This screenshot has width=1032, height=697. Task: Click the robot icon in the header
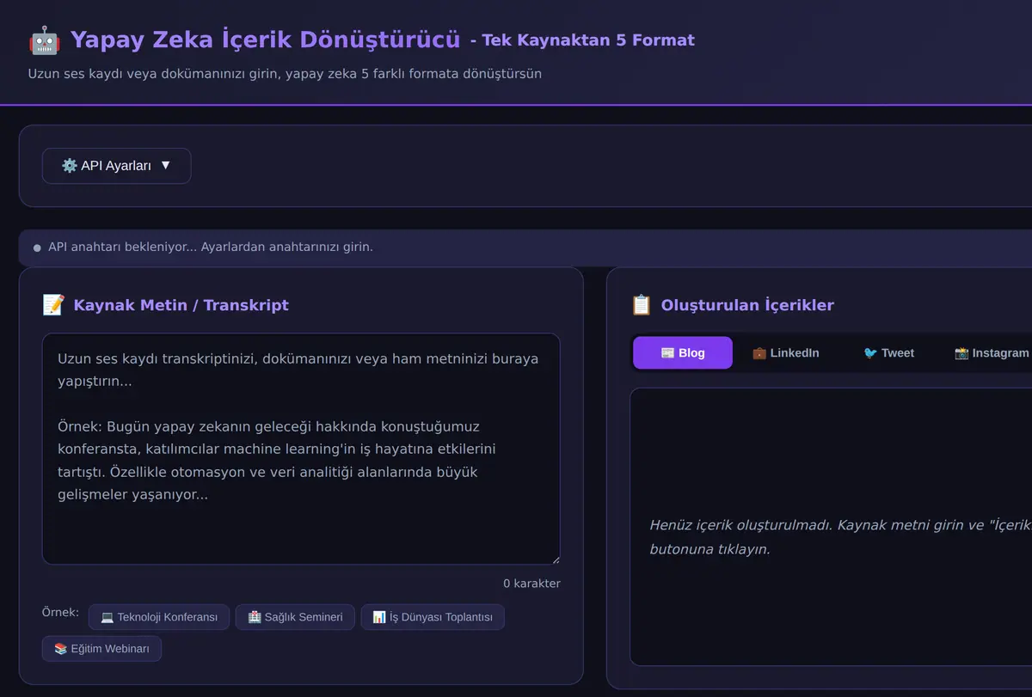tap(44, 40)
